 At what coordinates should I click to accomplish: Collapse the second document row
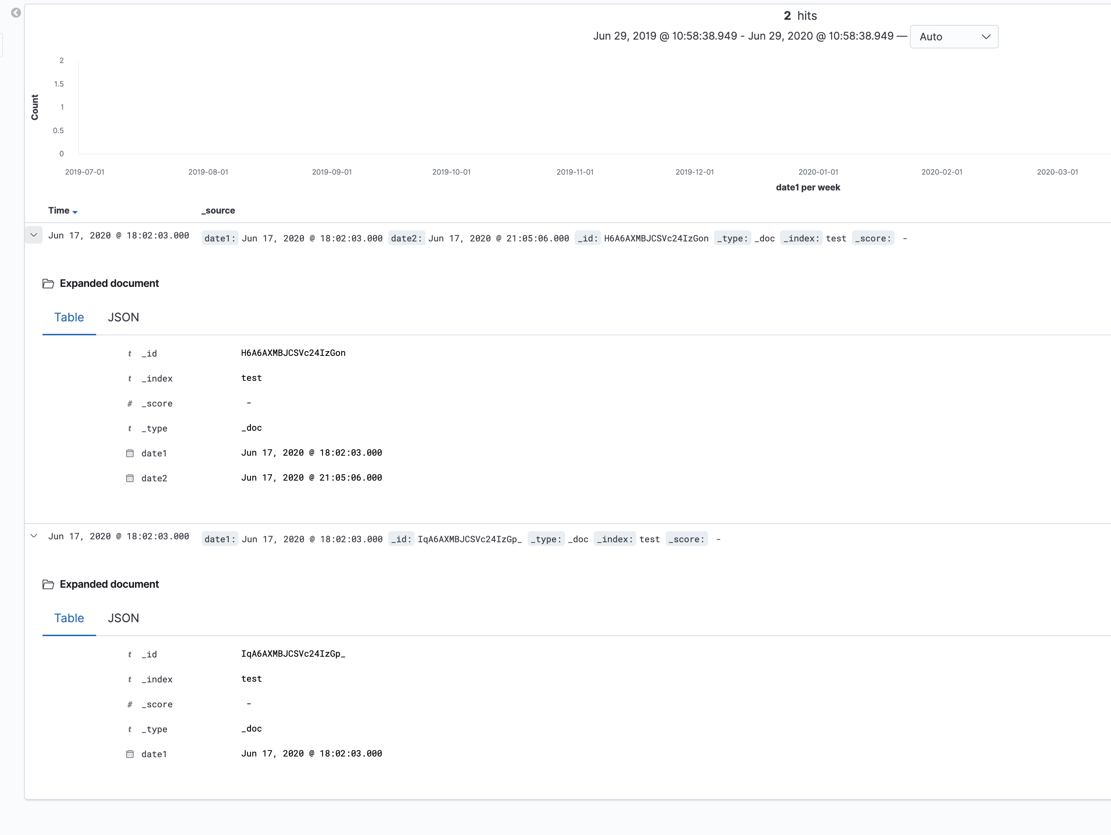(34, 536)
